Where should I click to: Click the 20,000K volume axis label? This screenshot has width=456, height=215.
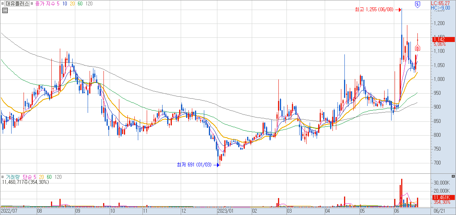click(441, 191)
